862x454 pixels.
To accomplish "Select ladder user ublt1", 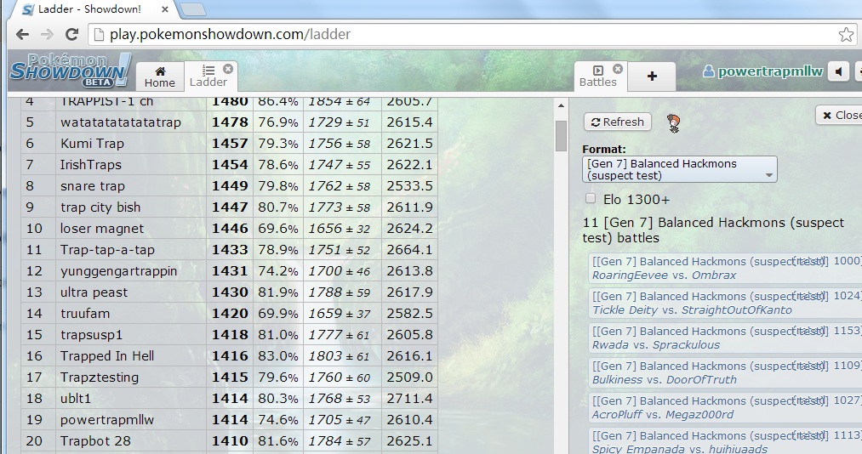I will [76, 399].
